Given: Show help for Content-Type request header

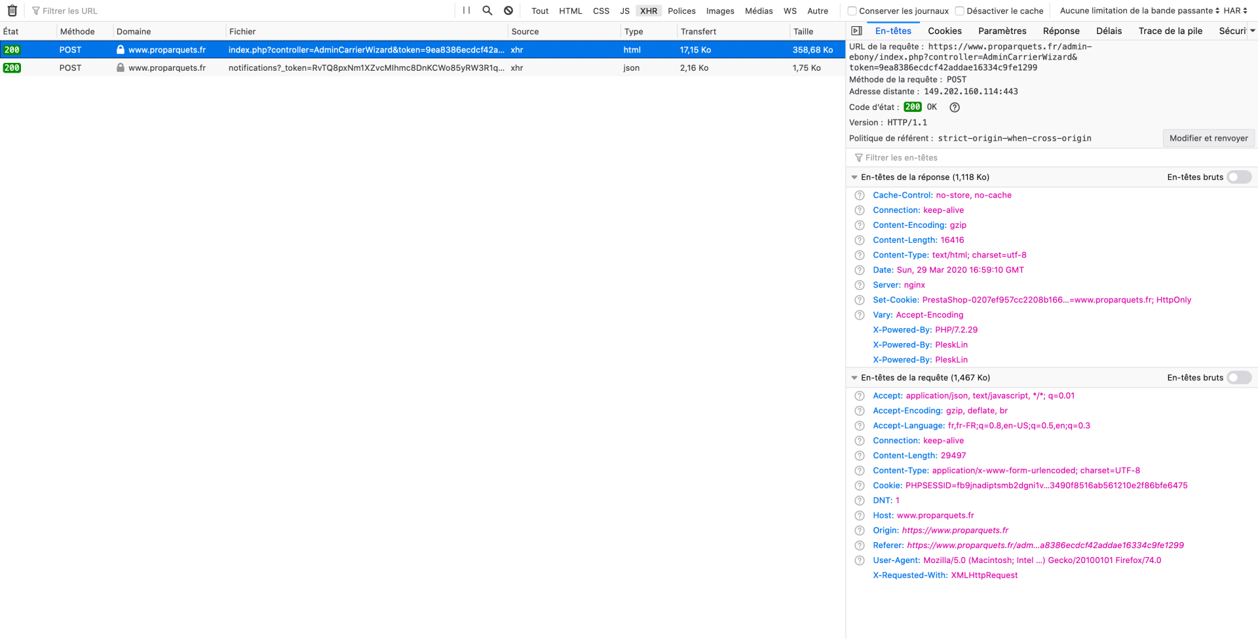Looking at the screenshot, I should pos(860,471).
